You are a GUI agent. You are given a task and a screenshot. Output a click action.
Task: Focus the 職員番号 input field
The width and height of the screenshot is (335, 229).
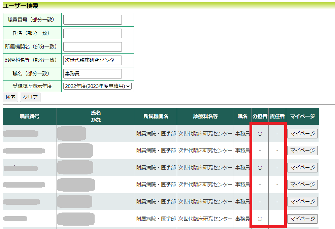[x=93, y=20]
